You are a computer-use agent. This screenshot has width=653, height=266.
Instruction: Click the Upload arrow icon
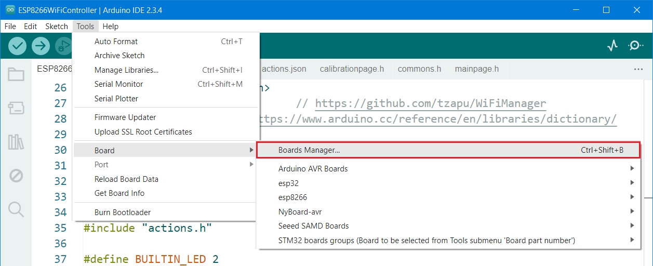pos(41,46)
